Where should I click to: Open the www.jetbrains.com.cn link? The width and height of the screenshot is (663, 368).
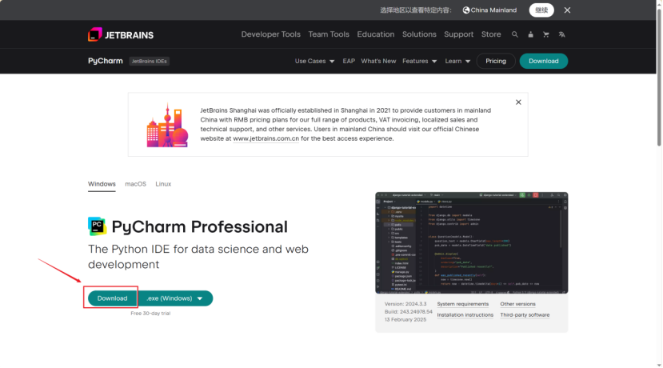[266, 138]
